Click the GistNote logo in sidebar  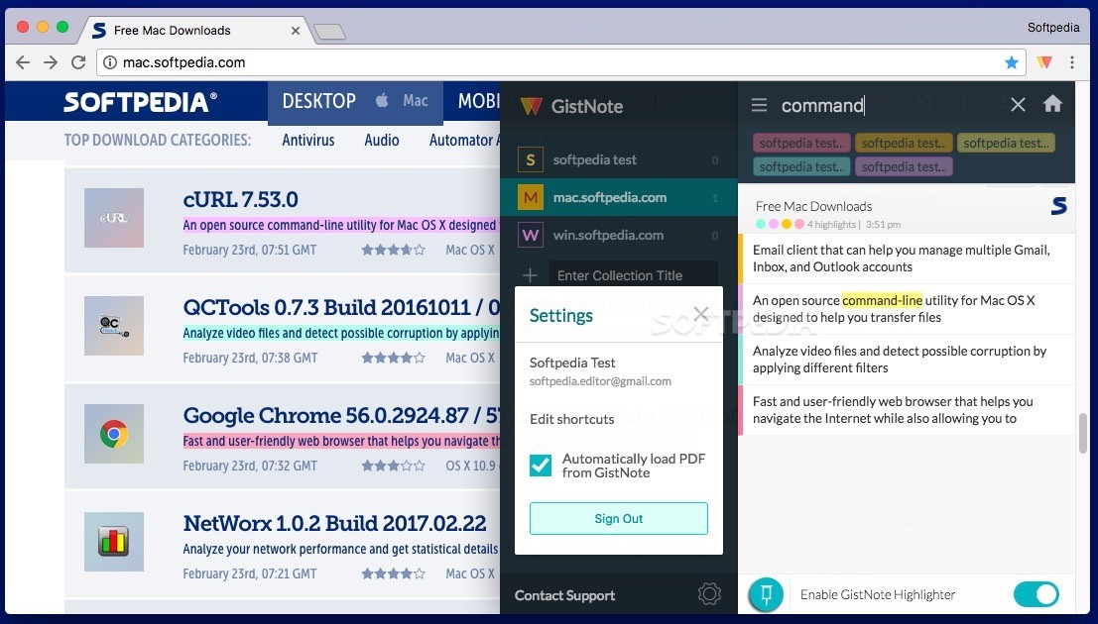tap(532, 106)
